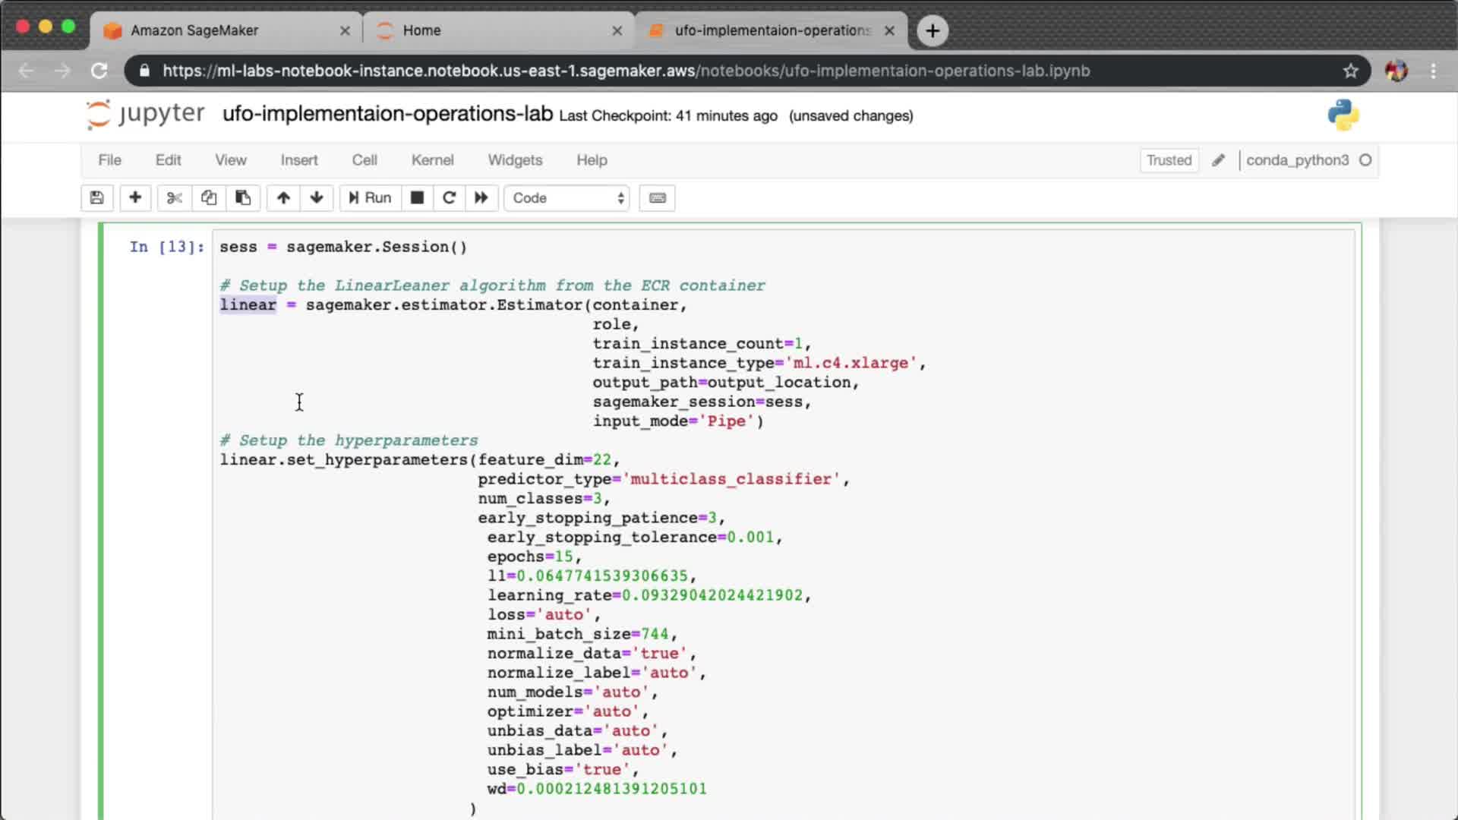Click the notebook title ufo-implementaion-operations-lab
Screen dimensions: 1458x820
coord(387,114)
